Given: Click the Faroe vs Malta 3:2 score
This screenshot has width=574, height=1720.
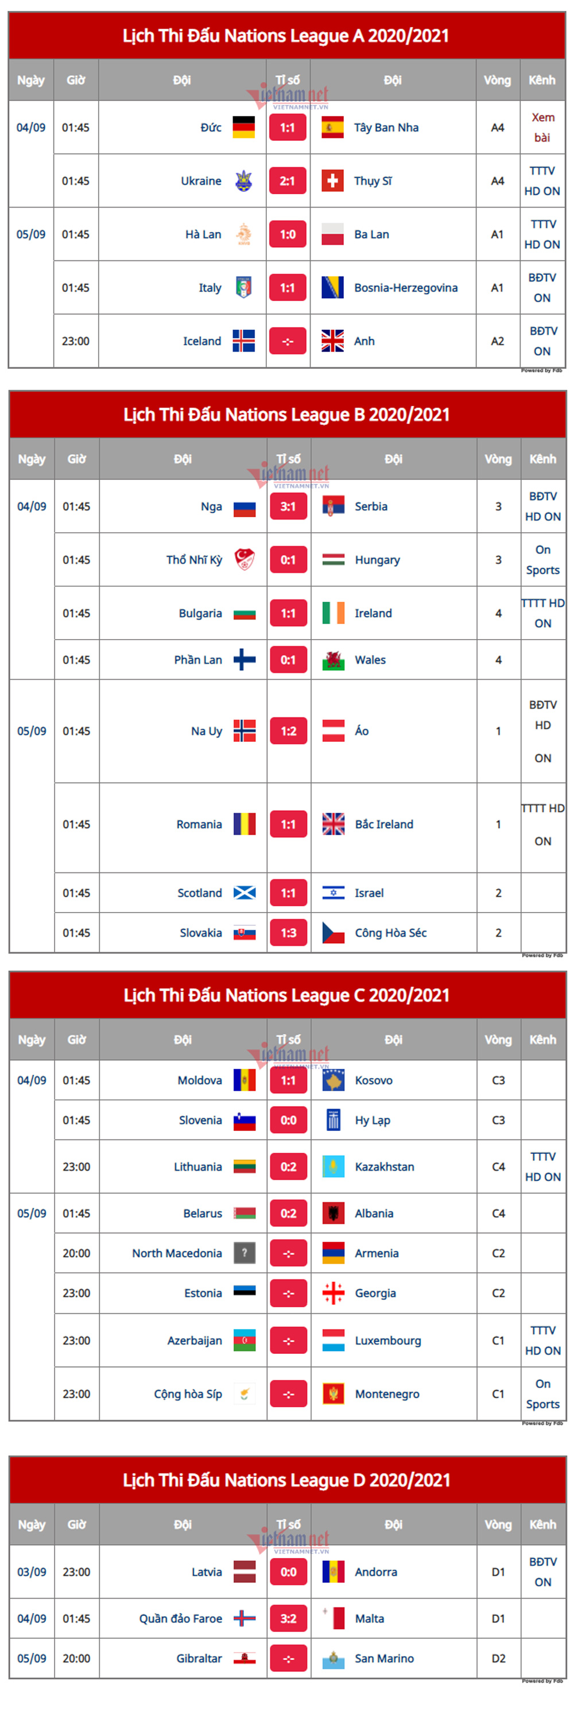Looking at the screenshot, I should pos(288,1618).
